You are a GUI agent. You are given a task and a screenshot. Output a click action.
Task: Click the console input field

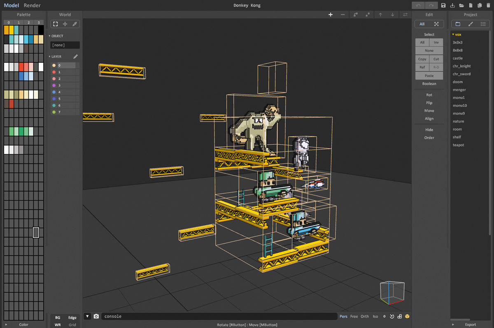click(x=219, y=316)
